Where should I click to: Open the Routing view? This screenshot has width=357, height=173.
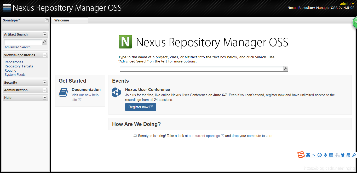pos(10,71)
